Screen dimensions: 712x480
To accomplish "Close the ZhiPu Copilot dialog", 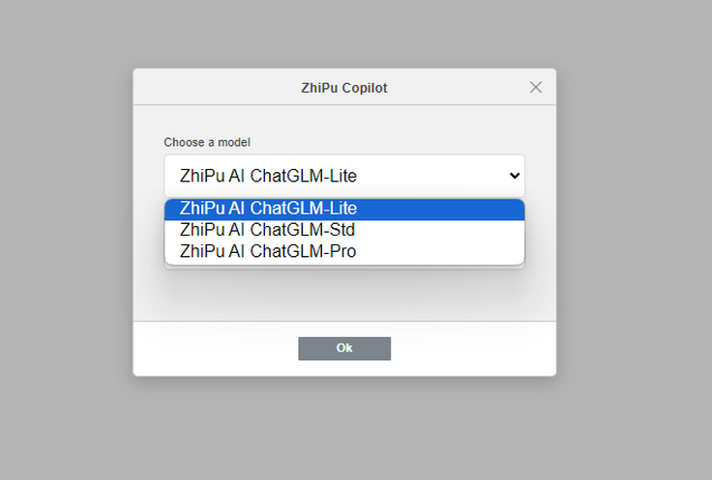I will pyautogui.click(x=536, y=87).
